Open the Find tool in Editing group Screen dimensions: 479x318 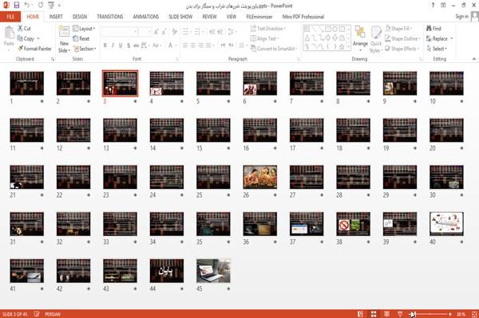[433, 29]
